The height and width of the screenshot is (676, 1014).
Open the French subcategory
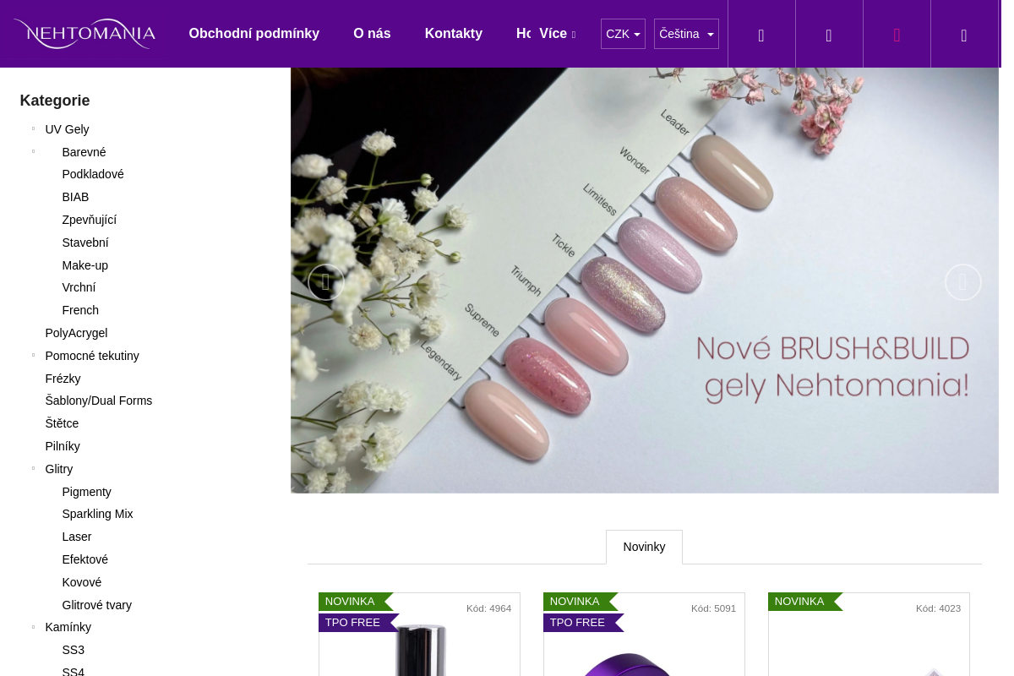click(x=80, y=310)
